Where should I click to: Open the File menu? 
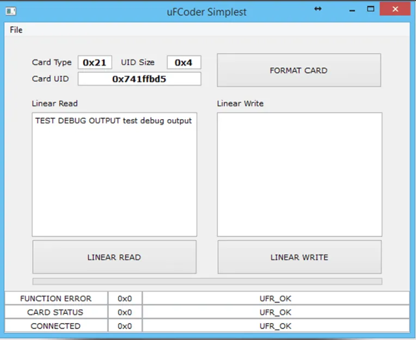[16, 30]
